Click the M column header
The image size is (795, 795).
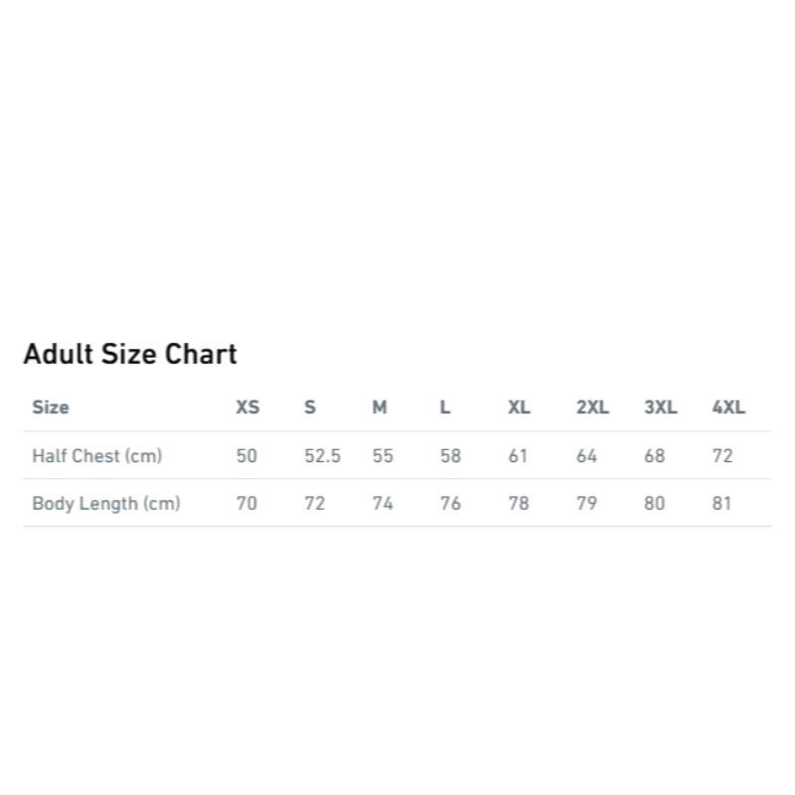click(380, 407)
